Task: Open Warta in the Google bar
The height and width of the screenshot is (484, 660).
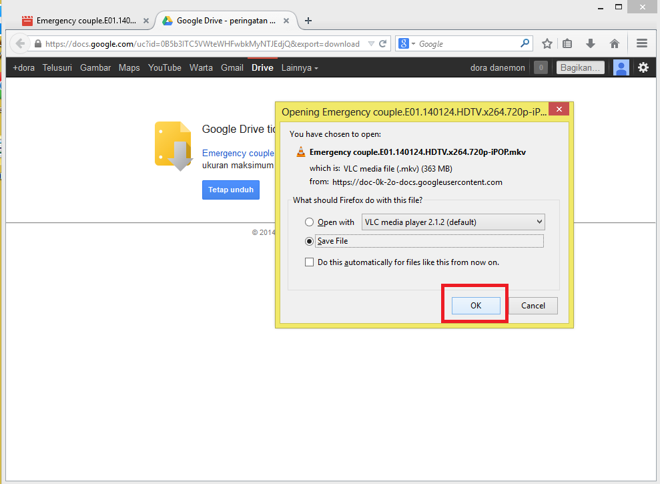Action: pos(201,68)
